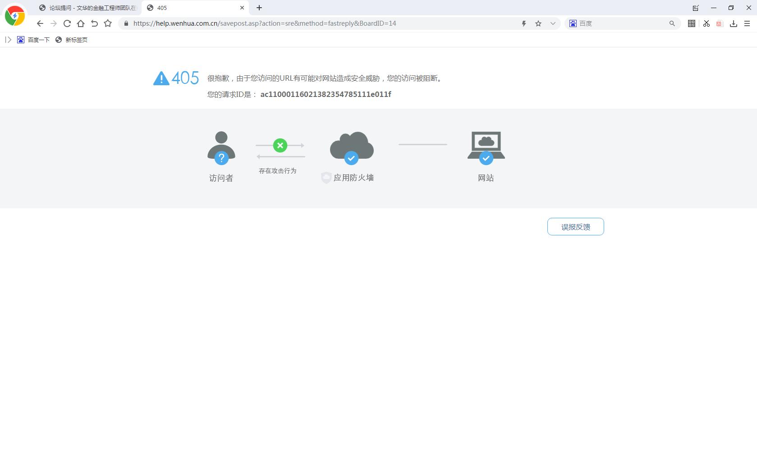Click the PDF converter toolbar icon
Screen dimensions: 757x455
tap(720, 23)
